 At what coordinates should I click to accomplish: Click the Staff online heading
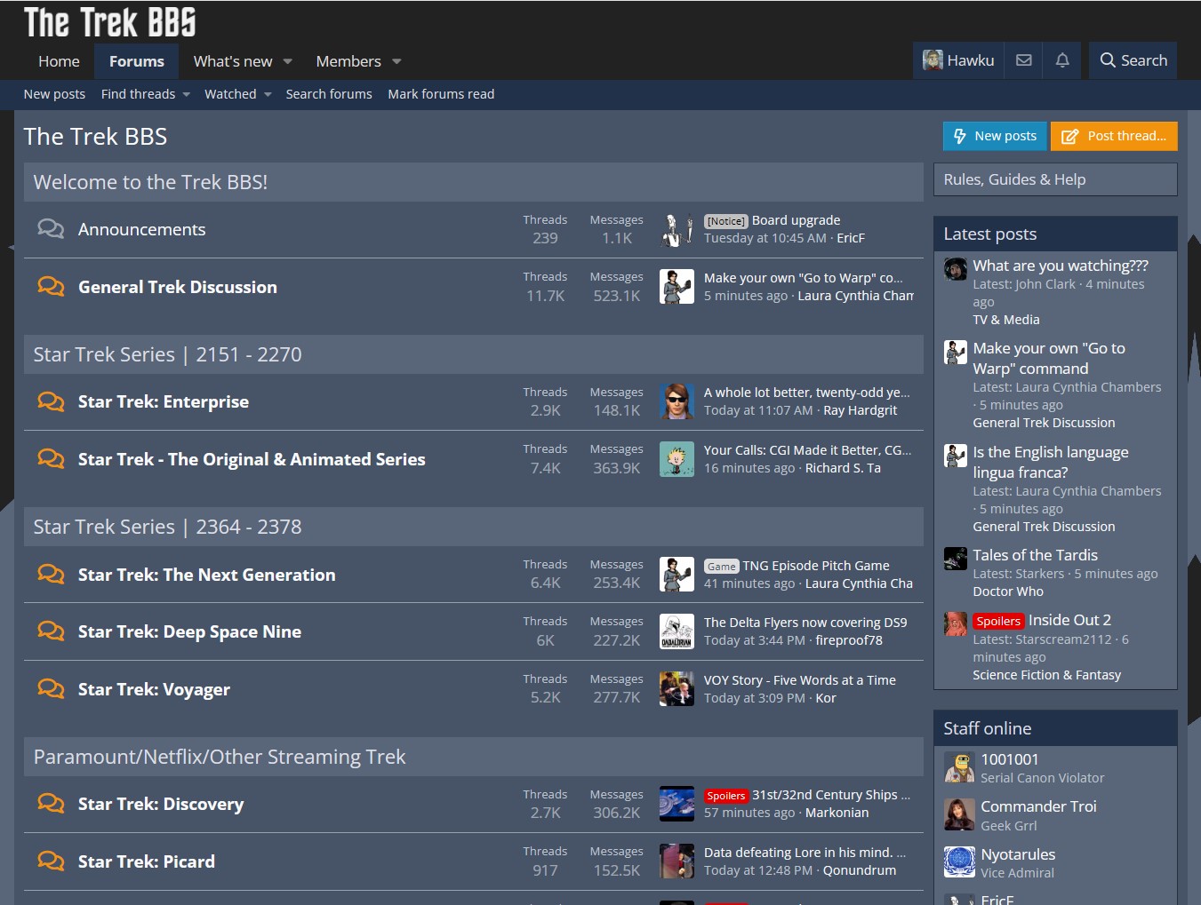pyautogui.click(x=988, y=728)
